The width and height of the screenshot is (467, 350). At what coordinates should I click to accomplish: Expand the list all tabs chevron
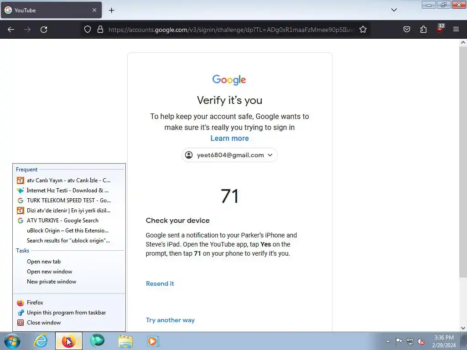coord(394,10)
